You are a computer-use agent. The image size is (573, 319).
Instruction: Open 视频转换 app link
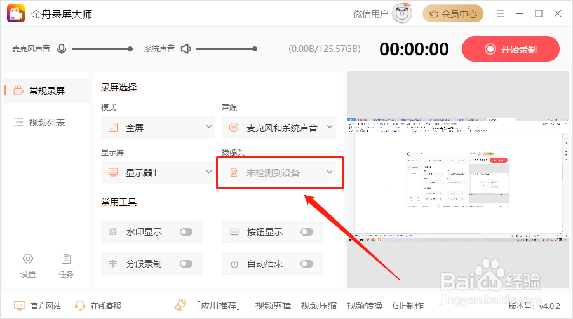pos(365,306)
